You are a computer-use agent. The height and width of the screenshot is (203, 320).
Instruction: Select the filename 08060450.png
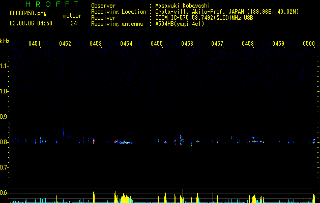pyautogui.click(x=28, y=14)
